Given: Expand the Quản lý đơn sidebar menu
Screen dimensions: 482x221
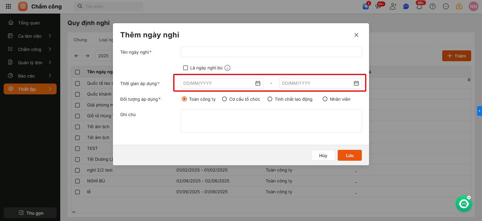Looking at the screenshot, I should tap(30, 63).
